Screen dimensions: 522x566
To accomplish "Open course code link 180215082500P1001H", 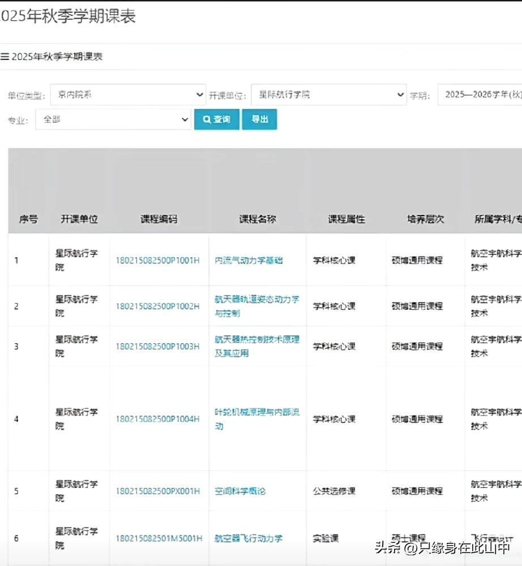I will [158, 261].
